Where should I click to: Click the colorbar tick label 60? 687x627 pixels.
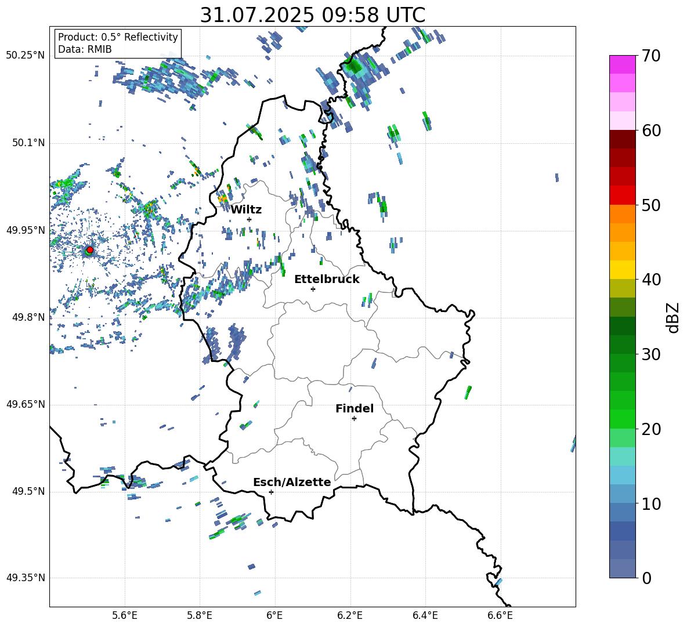[651, 131]
